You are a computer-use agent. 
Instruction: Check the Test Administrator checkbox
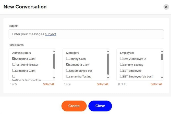(14, 64)
